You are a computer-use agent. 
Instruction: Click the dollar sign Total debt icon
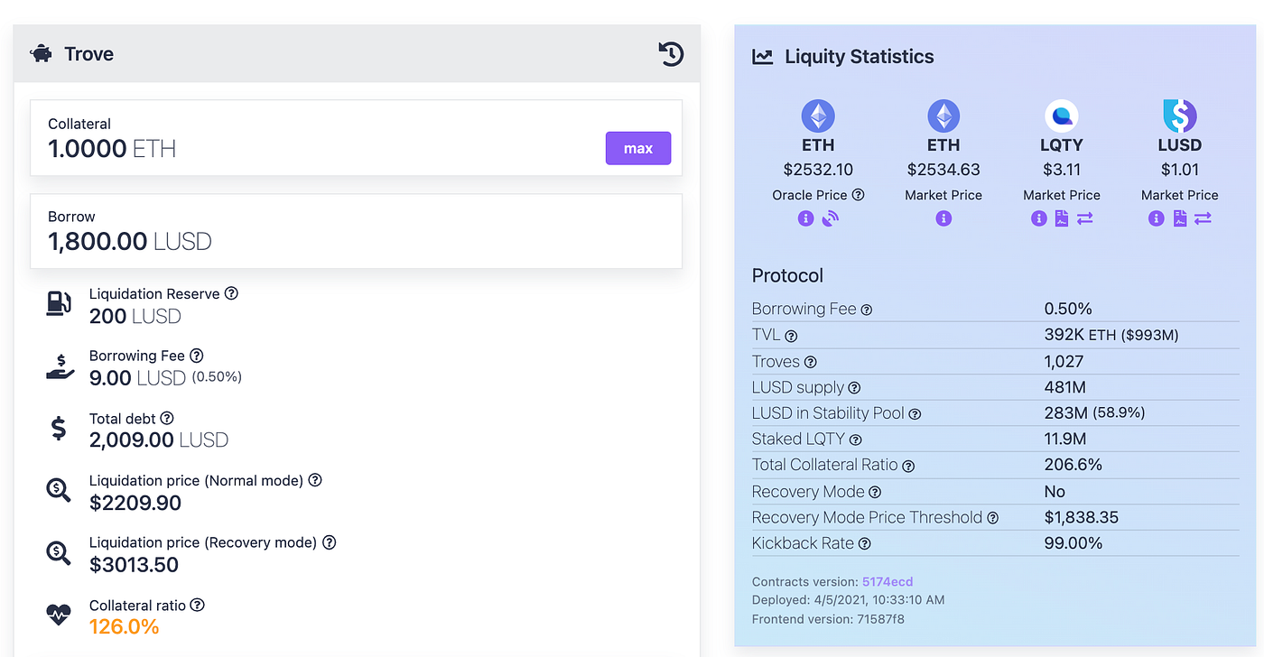point(59,428)
